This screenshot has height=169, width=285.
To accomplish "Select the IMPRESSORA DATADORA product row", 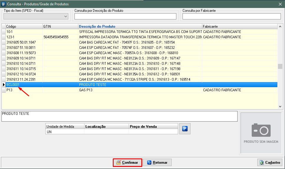I will [x=140, y=37].
